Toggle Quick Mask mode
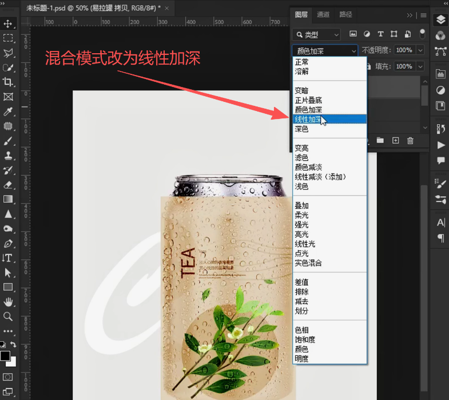The width and height of the screenshot is (449, 400). pyautogui.click(x=8, y=377)
